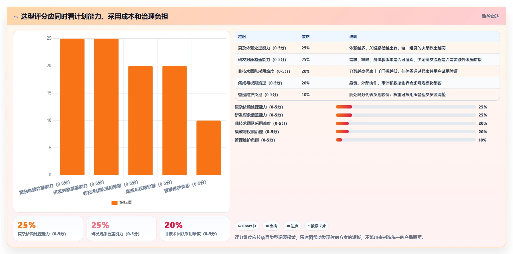Screen dimensions: 513x254
Task: Select the Chart.js chip
Action: pyautogui.click(x=247, y=226)
